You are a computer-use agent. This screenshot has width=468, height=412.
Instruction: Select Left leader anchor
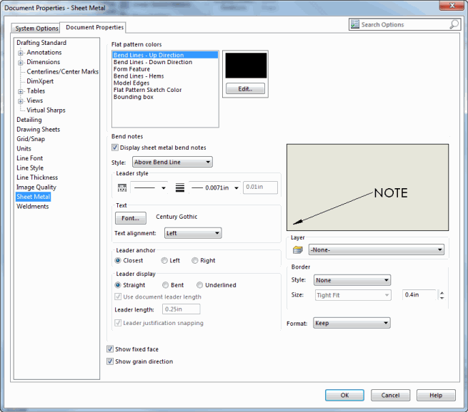tap(164, 260)
